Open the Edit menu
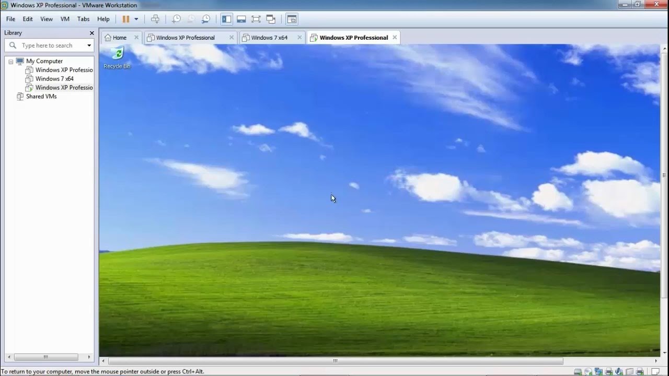This screenshot has width=669, height=376. click(x=28, y=19)
